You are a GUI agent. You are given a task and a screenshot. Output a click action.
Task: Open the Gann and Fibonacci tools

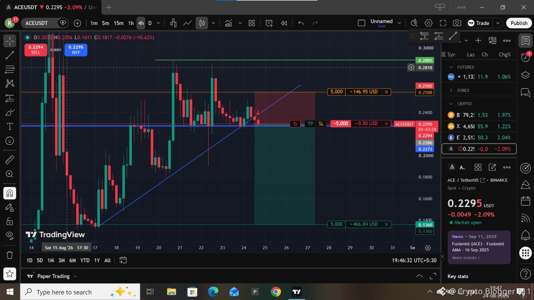[x=10, y=69]
